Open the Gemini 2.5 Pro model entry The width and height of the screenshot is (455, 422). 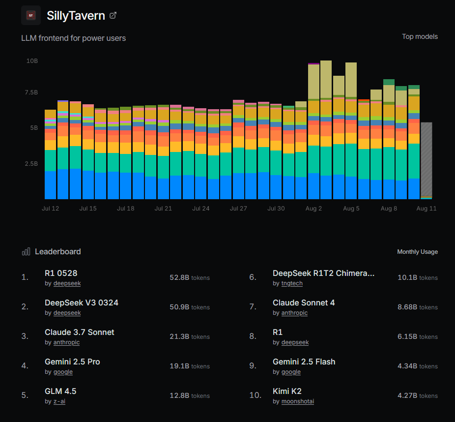point(72,362)
